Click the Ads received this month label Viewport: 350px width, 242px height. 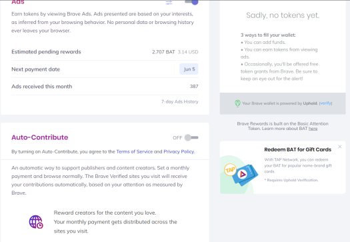pyautogui.click(x=42, y=87)
